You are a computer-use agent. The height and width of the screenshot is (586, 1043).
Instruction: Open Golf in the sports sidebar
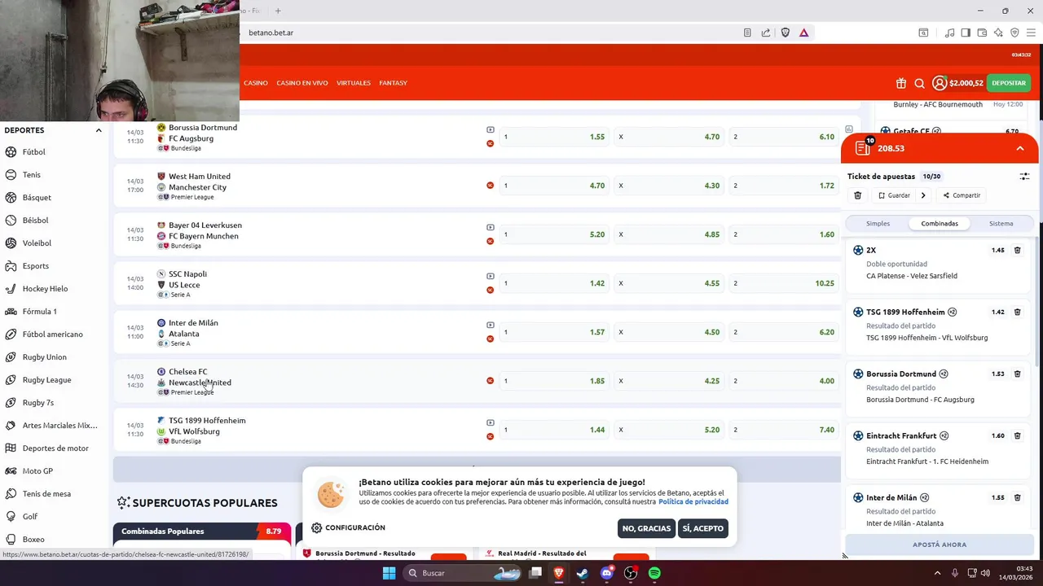point(29,517)
